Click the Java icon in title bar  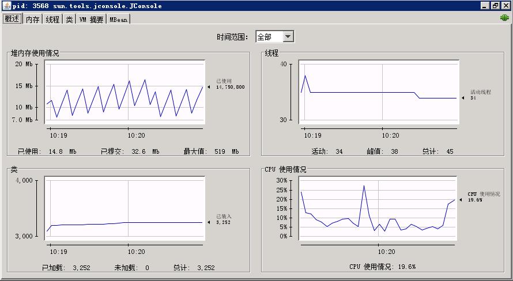tap(5, 6)
